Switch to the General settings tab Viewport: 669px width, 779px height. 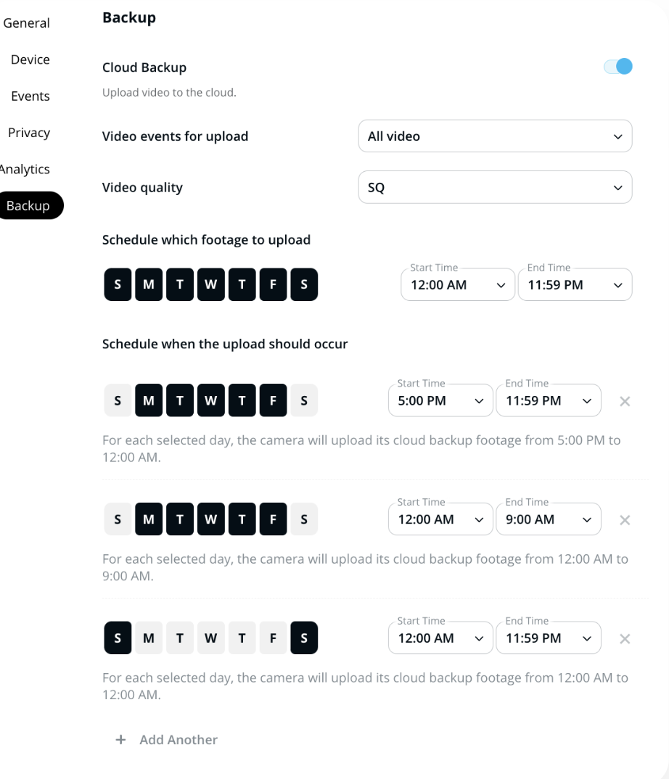27,23
